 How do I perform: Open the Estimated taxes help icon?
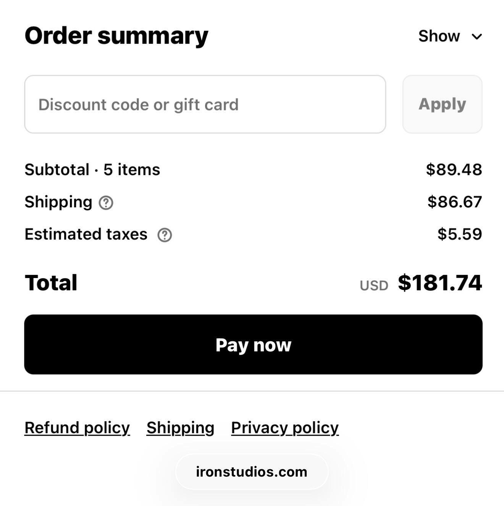click(165, 235)
